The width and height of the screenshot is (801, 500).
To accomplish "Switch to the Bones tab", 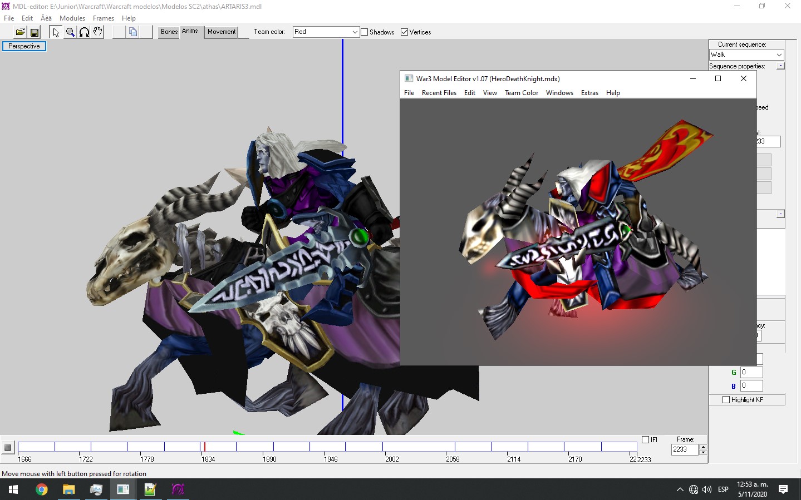I will click(169, 32).
